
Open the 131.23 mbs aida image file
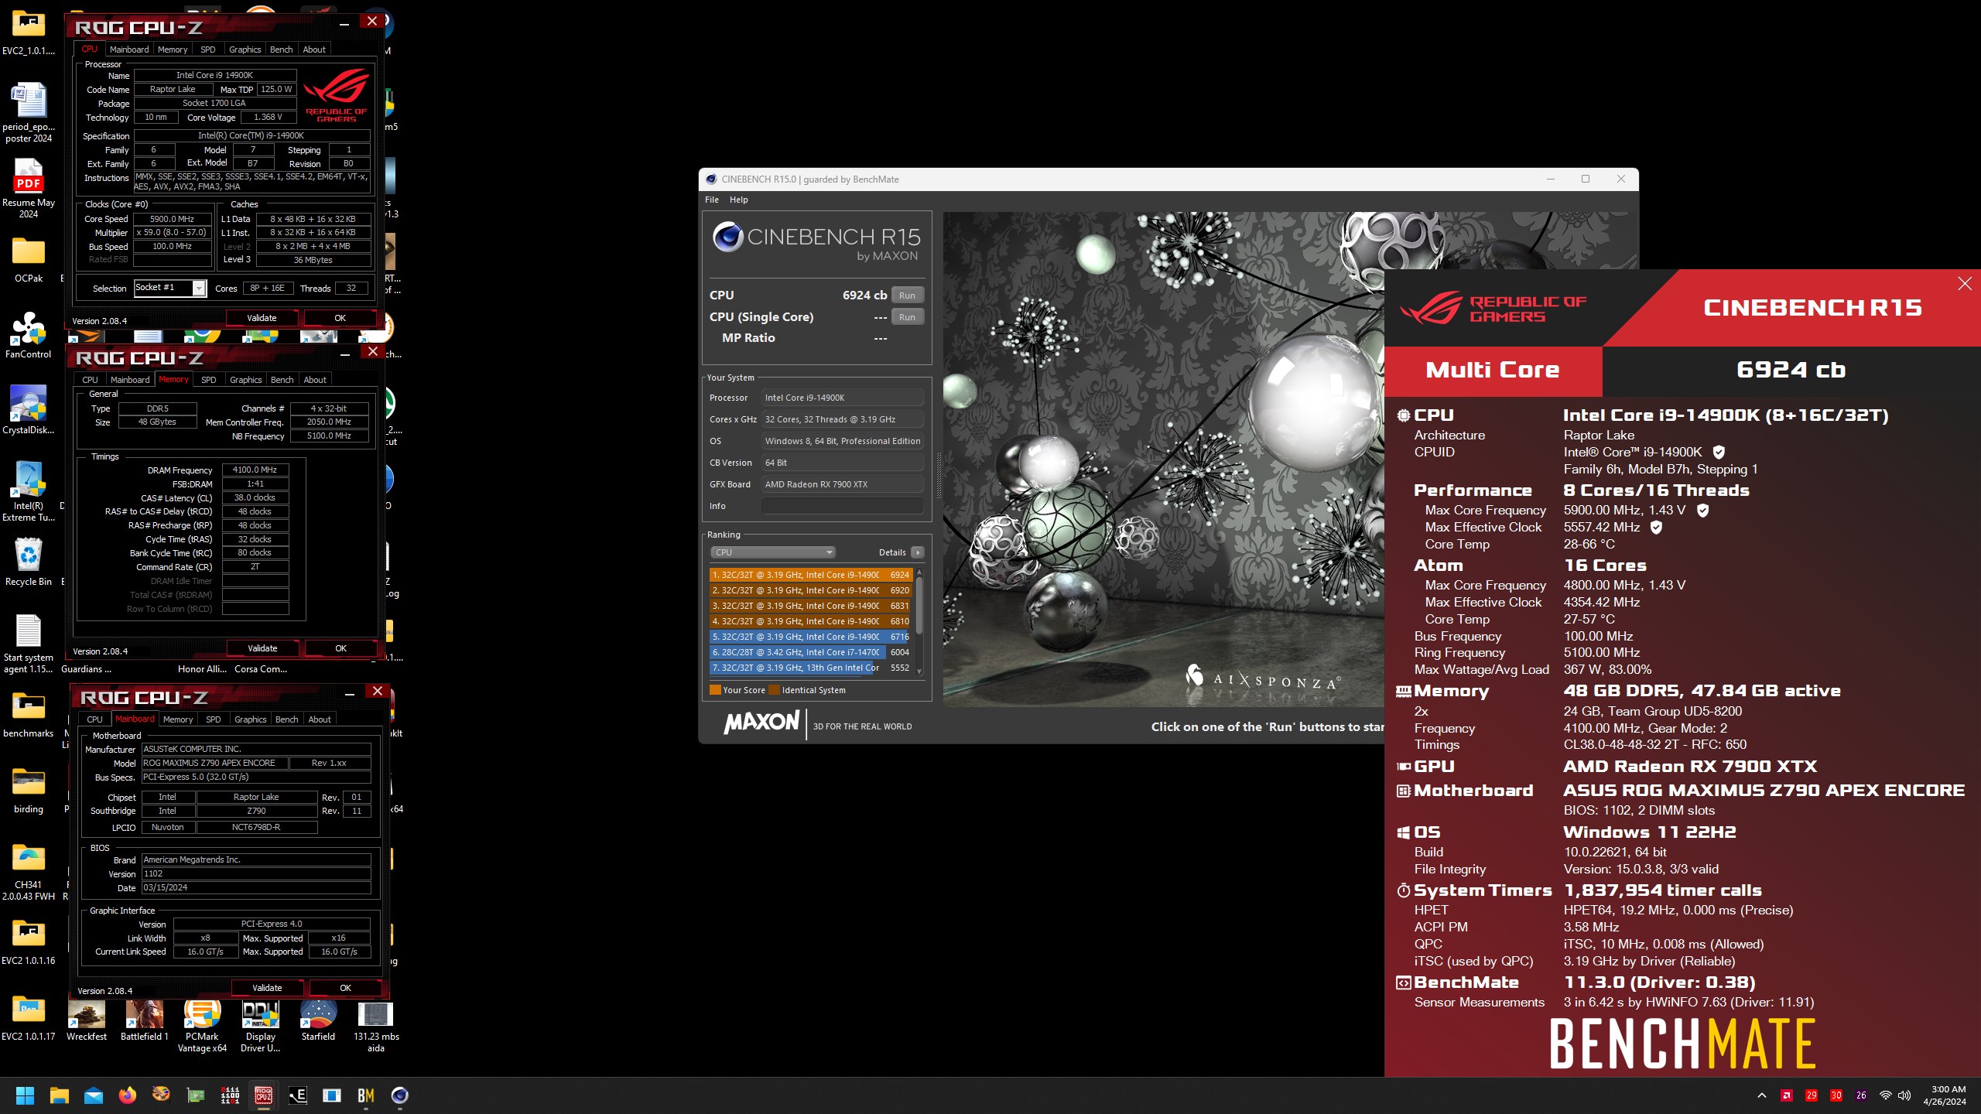(376, 1026)
